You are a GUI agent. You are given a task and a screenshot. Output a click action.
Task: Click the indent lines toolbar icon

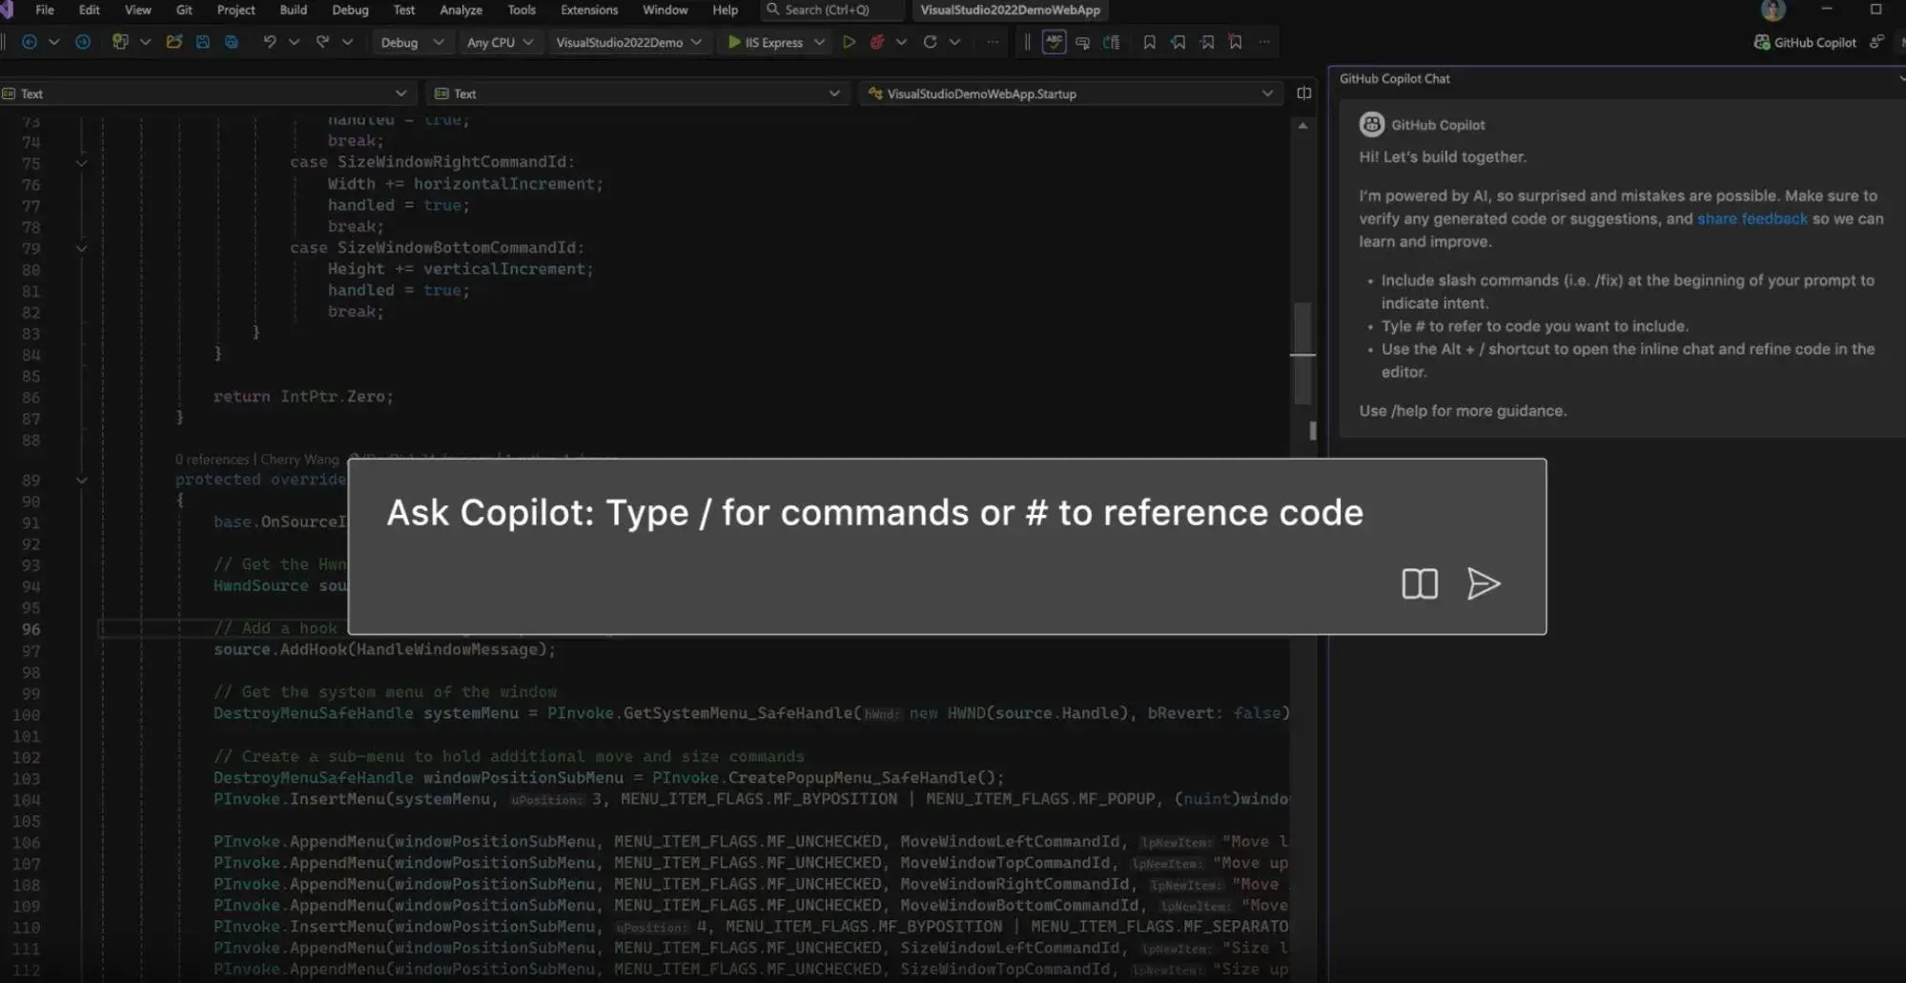[x=1112, y=42]
